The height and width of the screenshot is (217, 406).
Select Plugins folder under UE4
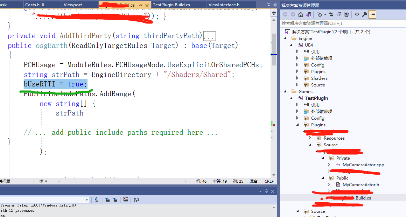click(318, 72)
